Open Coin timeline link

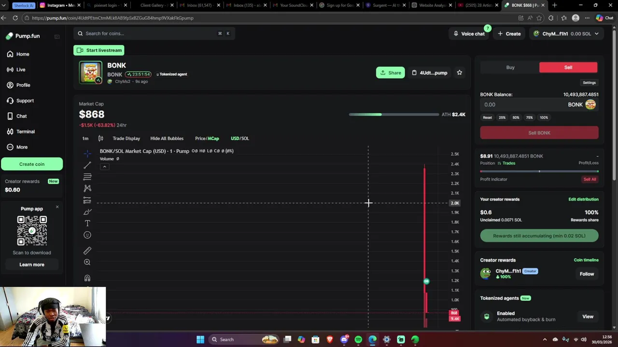click(x=586, y=260)
